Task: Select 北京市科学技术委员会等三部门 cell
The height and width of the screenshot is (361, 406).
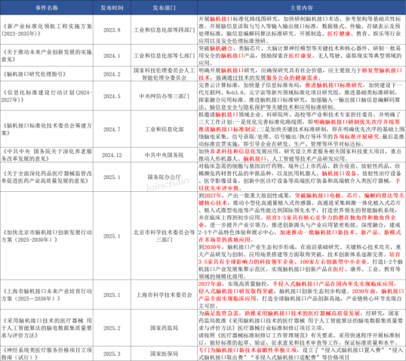Action: [164, 236]
